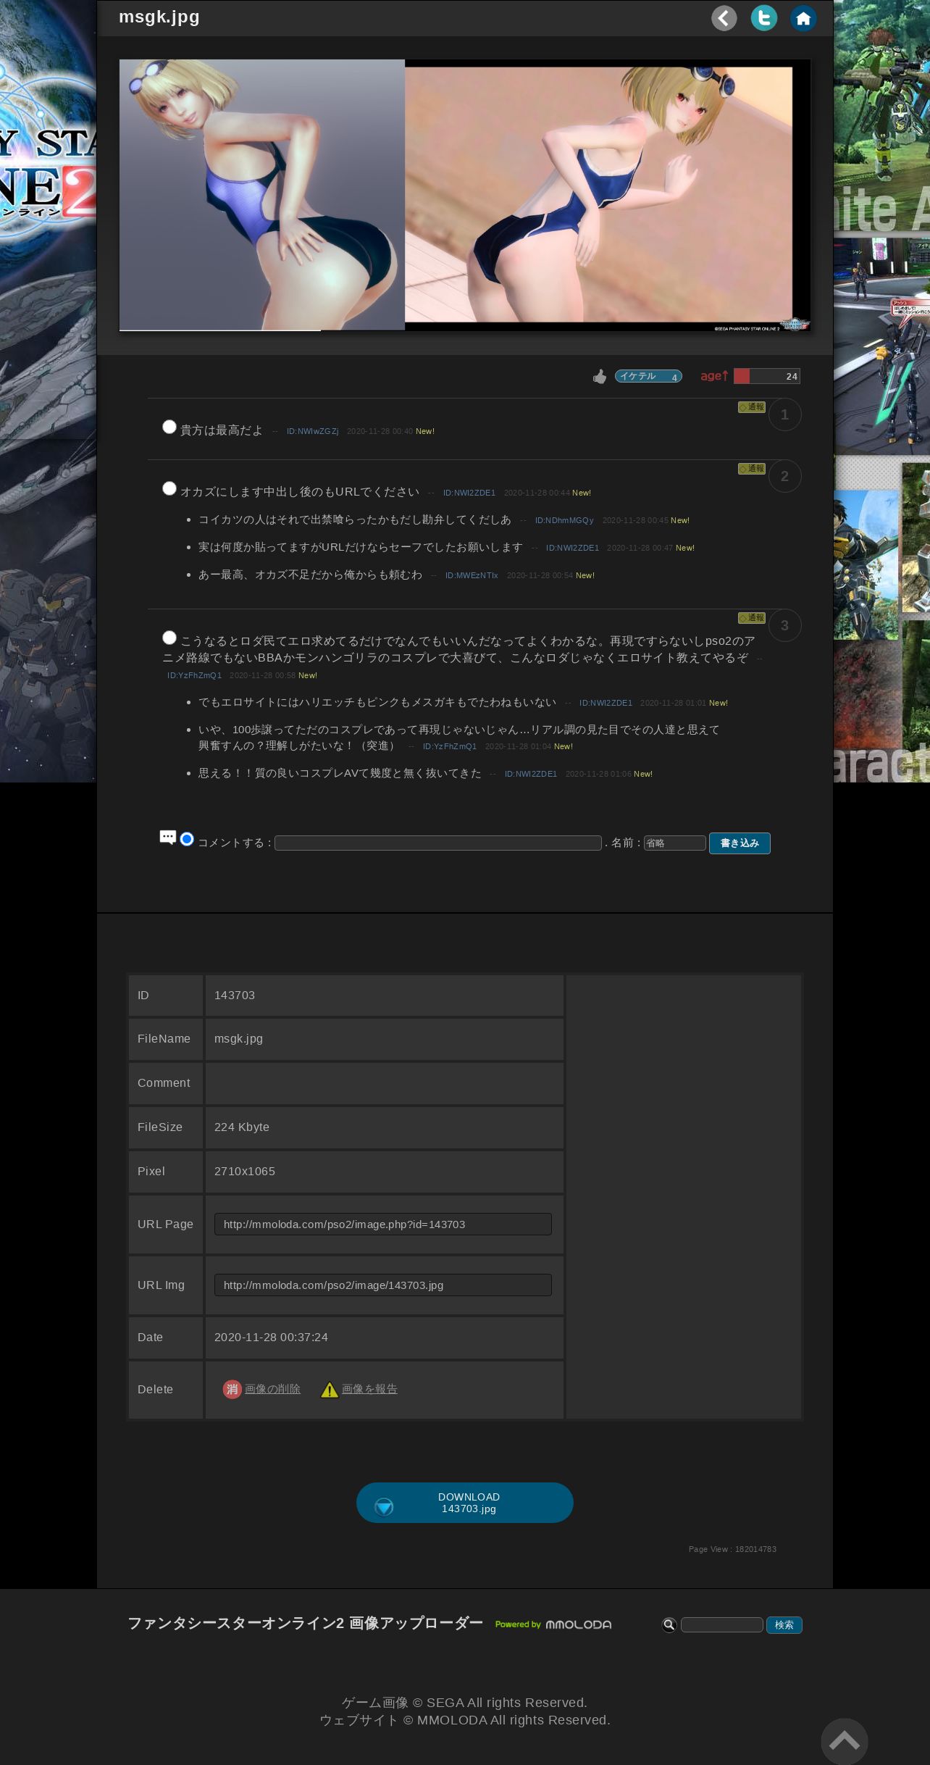This screenshot has width=930, height=1765.
Task: Click the Page View counter text
Action: click(x=732, y=1549)
